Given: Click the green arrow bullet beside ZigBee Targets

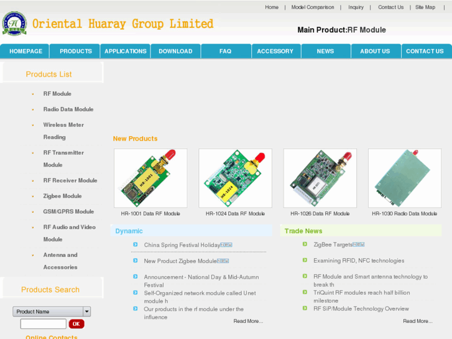Looking at the screenshot, I should (305, 244).
